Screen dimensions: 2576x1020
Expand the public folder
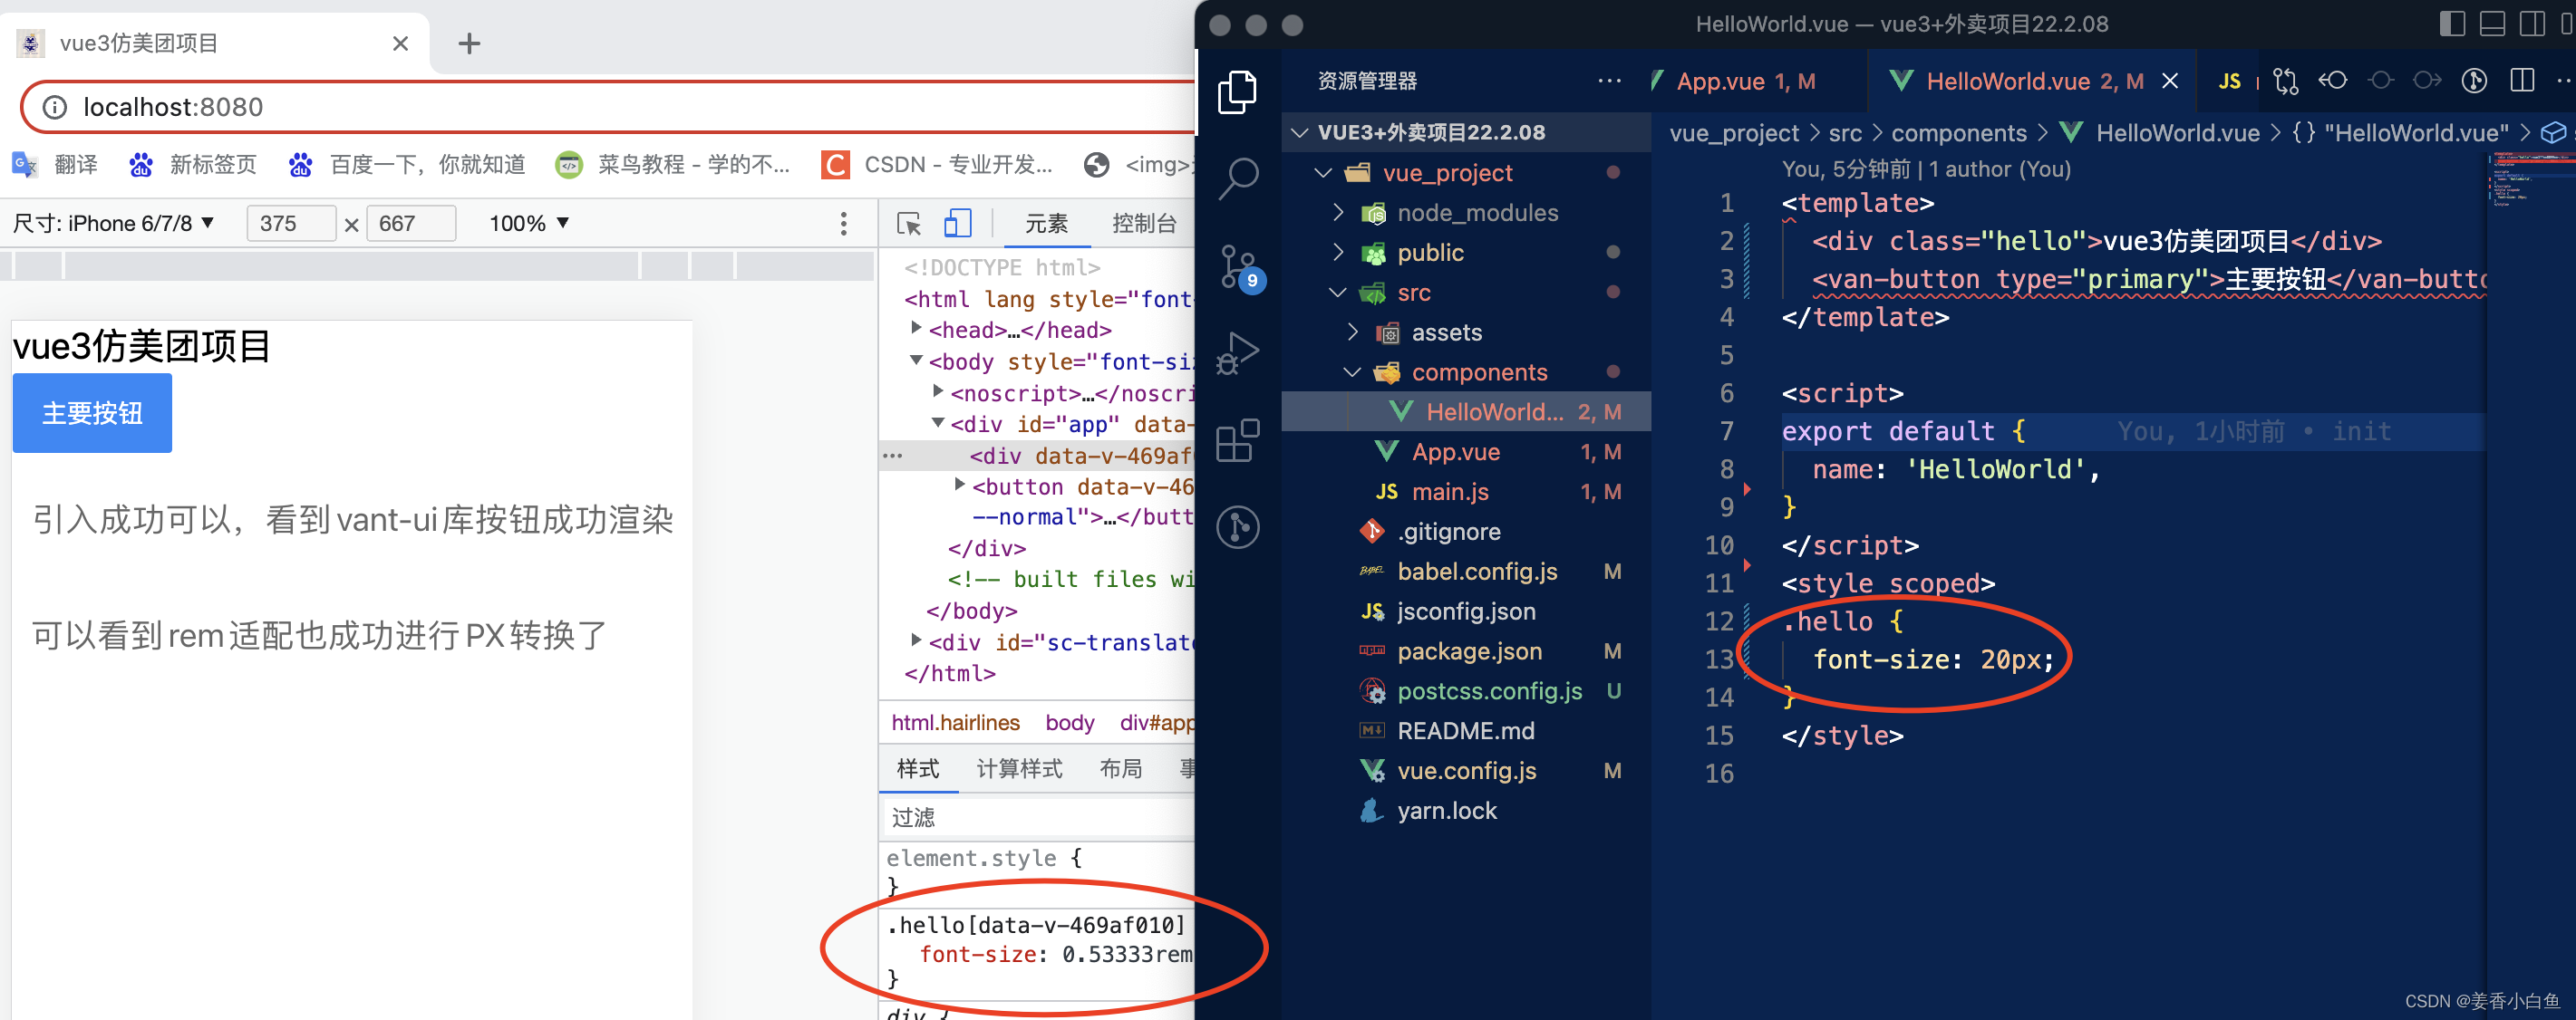(1338, 253)
